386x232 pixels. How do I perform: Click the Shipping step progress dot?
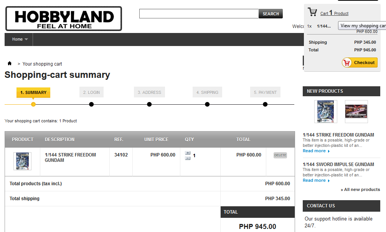tap(207, 104)
